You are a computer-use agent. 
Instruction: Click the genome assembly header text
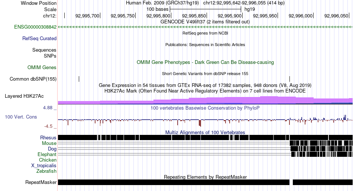point(205,3)
